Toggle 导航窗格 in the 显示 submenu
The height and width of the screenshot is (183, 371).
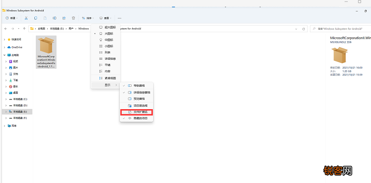click(137, 86)
